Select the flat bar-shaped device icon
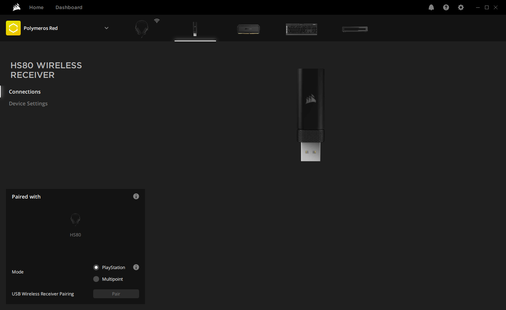The height and width of the screenshot is (310, 506). pos(355,29)
